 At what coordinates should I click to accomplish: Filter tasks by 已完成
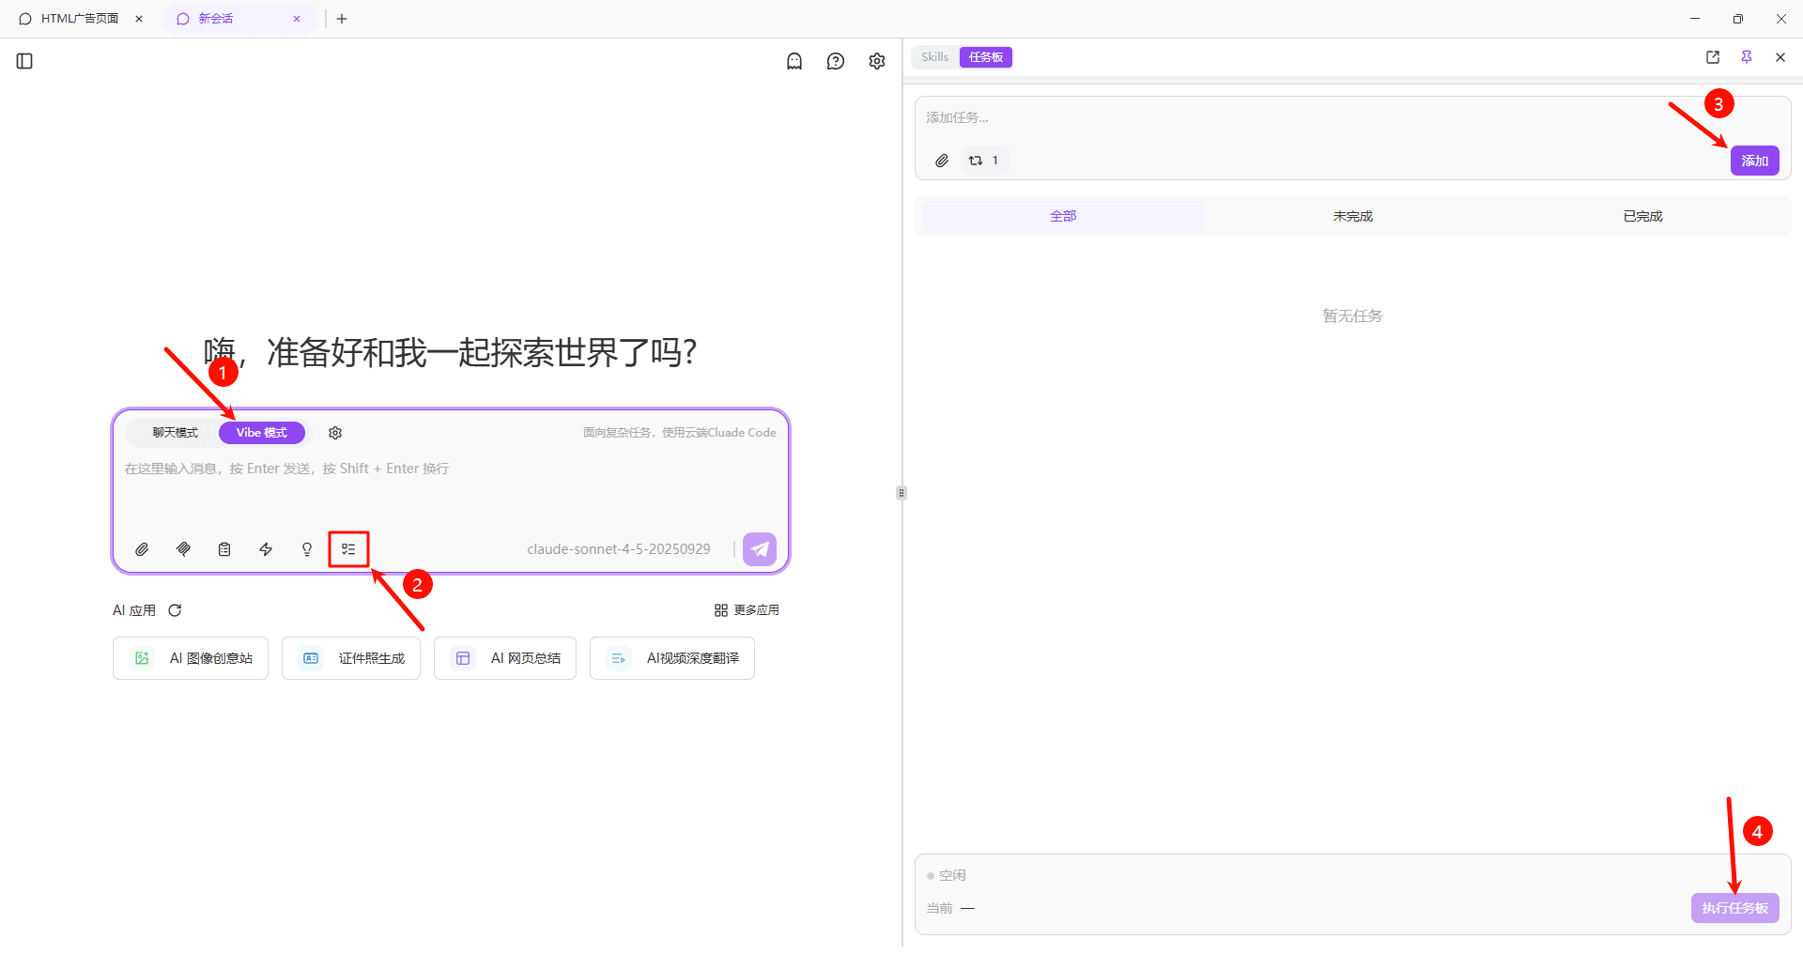(1642, 216)
